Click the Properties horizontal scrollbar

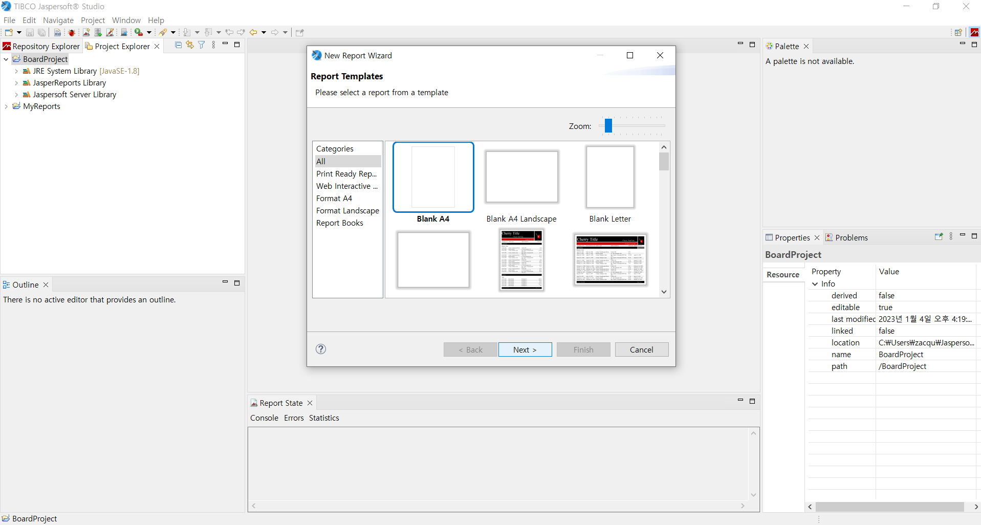pyautogui.click(x=890, y=507)
